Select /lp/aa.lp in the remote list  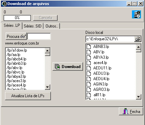click(x=13, y=55)
